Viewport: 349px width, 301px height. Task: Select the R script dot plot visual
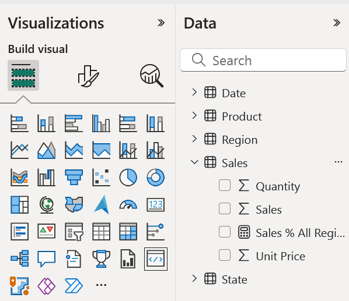156,232
